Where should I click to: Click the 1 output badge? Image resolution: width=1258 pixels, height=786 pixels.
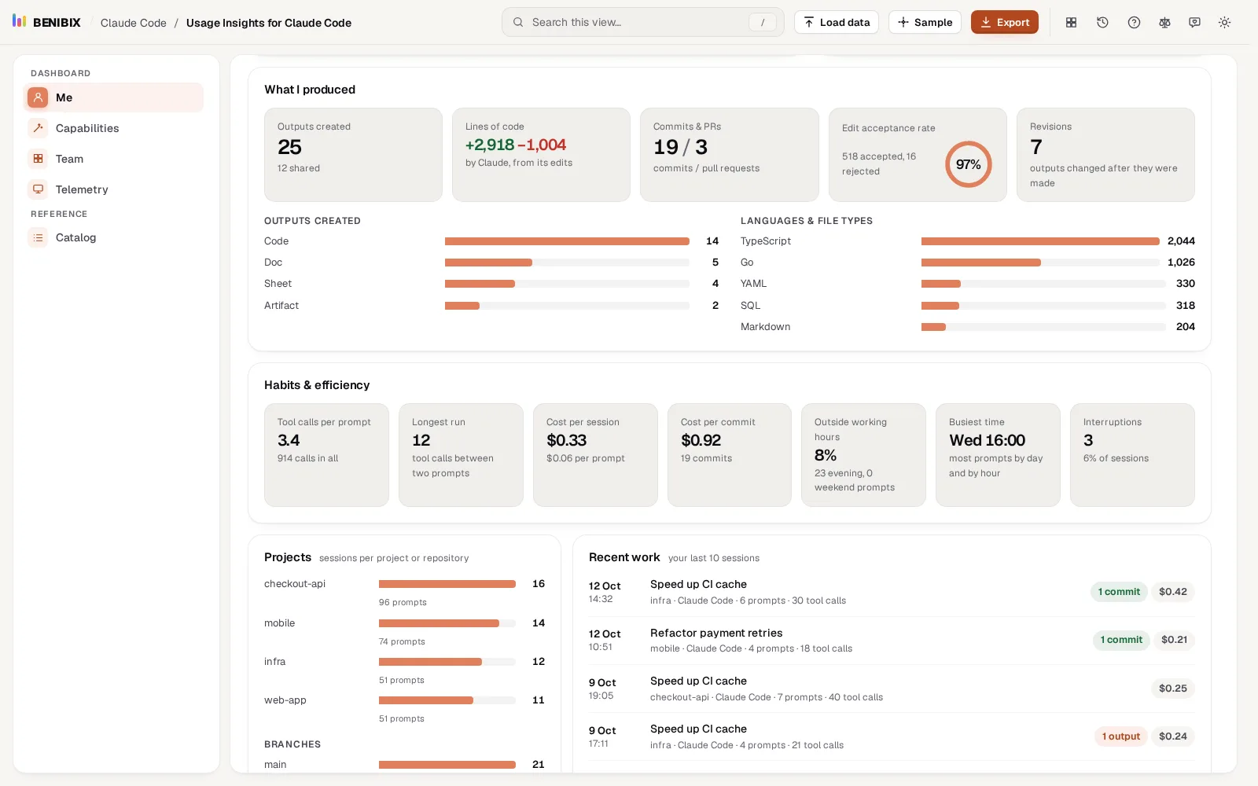point(1120,736)
